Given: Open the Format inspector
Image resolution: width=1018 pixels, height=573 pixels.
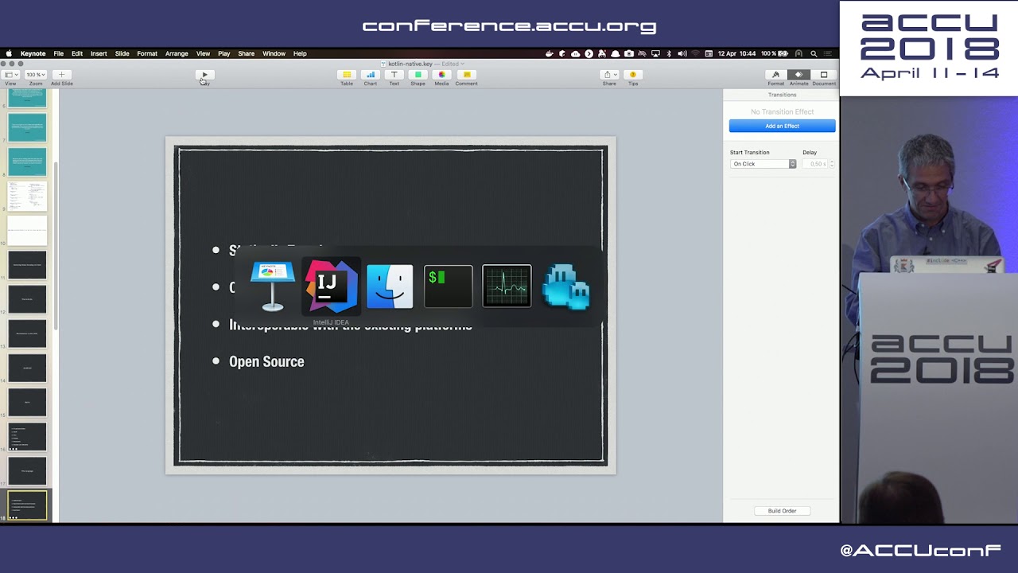Looking at the screenshot, I should click(775, 75).
